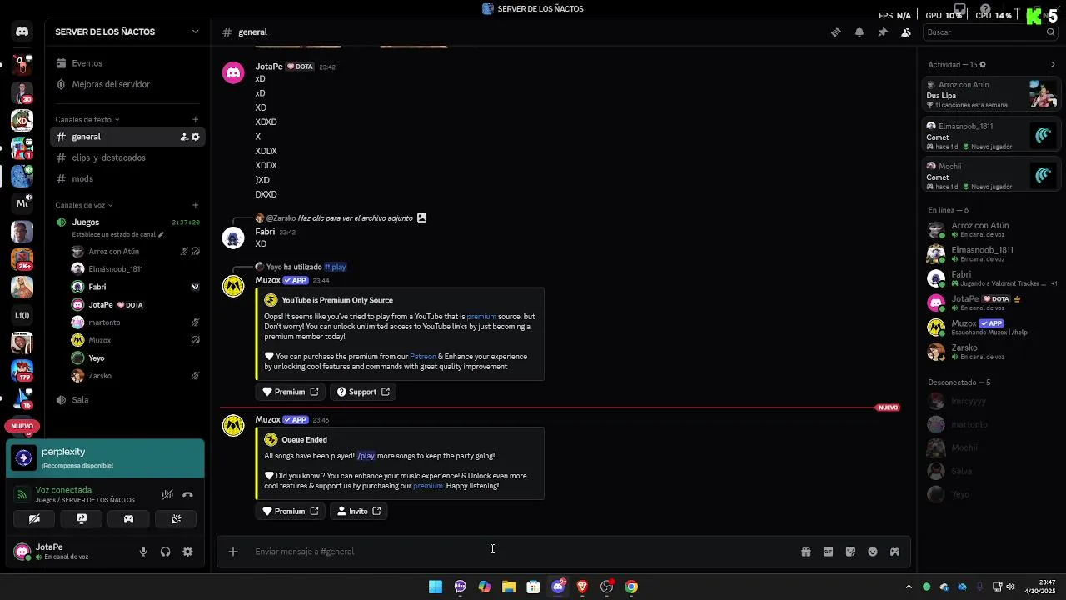The width and height of the screenshot is (1066, 600).
Task: Invite people to the general channel icon
Action: coord(184,137)
